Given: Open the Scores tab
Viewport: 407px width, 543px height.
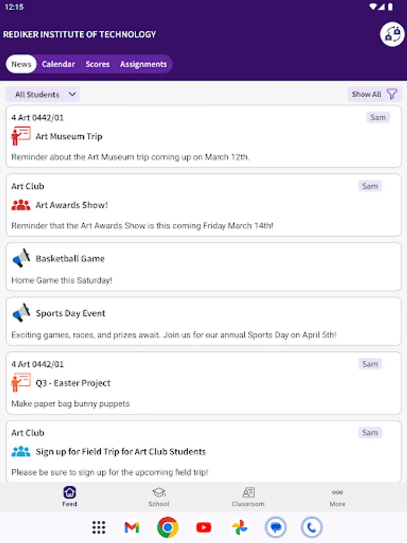Looking at the screenshot, I should 97,64.
